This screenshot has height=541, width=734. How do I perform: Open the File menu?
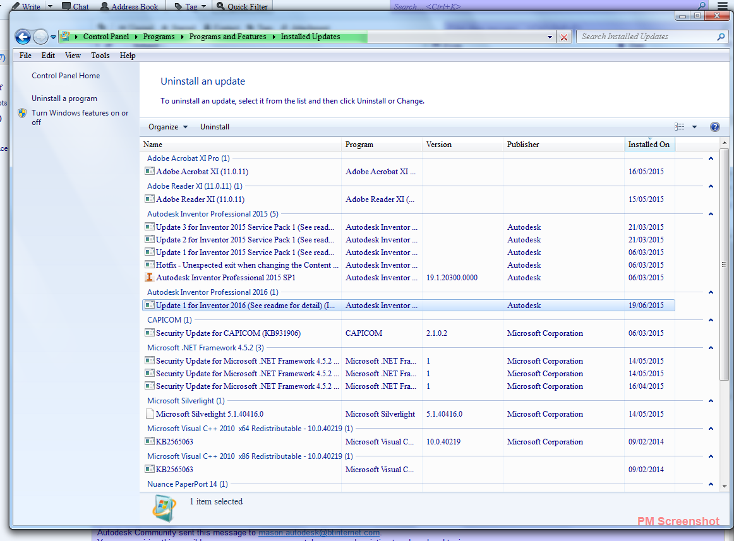click(25, 55)
